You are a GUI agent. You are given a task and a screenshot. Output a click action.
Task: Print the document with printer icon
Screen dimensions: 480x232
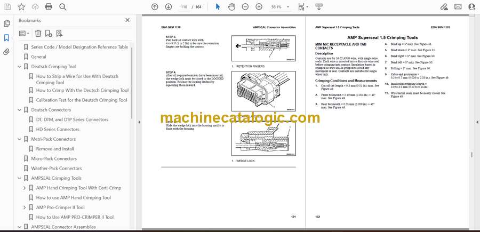[49, 7]
